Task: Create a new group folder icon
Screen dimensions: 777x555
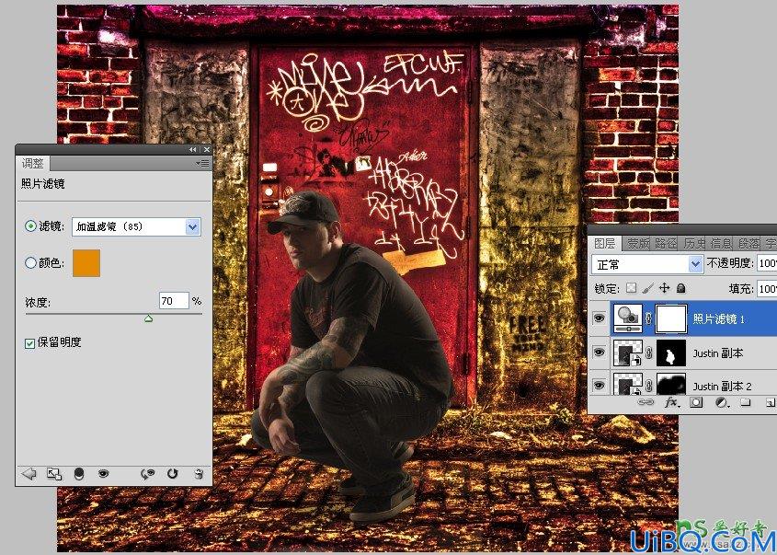Action: point(746,402)
